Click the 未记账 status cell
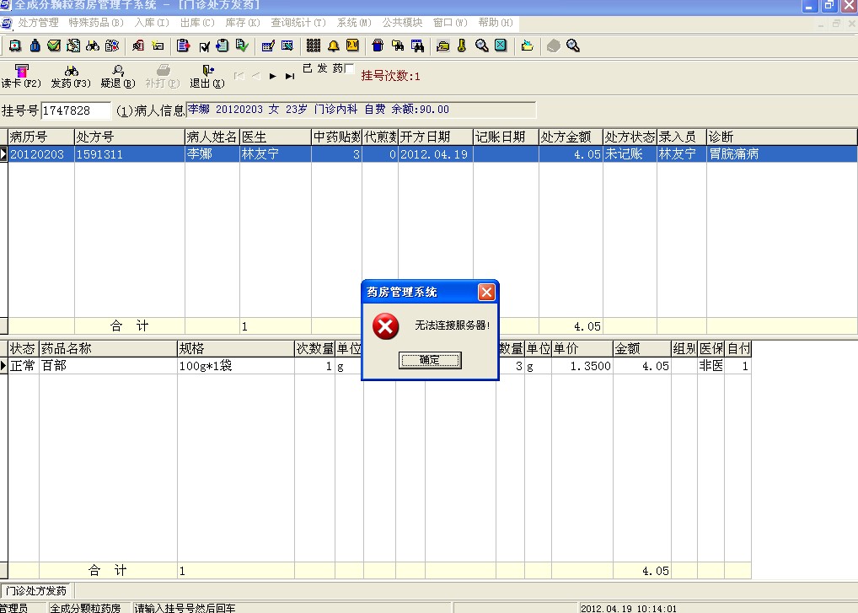 pos(630,154)
